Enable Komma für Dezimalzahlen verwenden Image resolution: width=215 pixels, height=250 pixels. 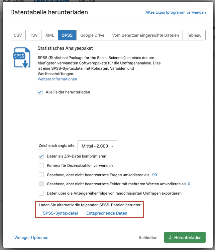[x=41, y=166]
